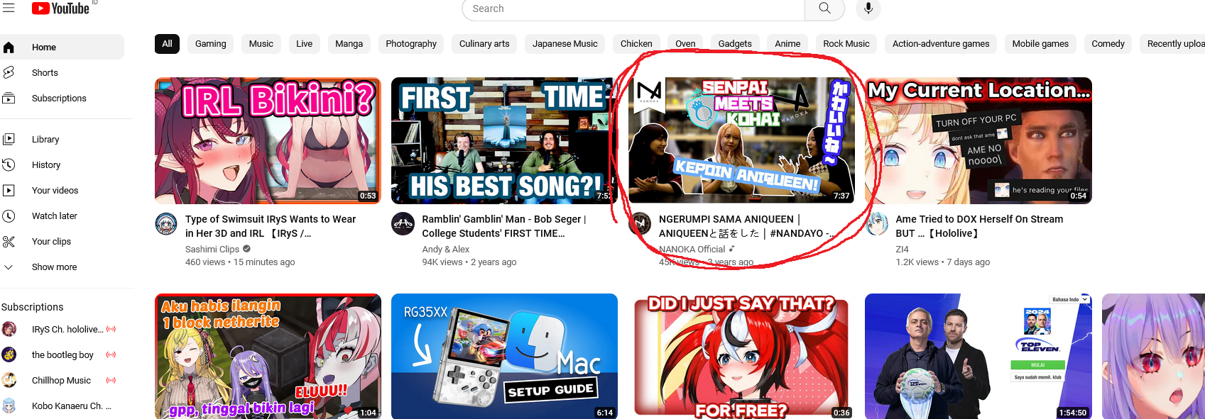Play the RG35XX Mac Setup Guide thumbnail

click(x=504, y=357)
